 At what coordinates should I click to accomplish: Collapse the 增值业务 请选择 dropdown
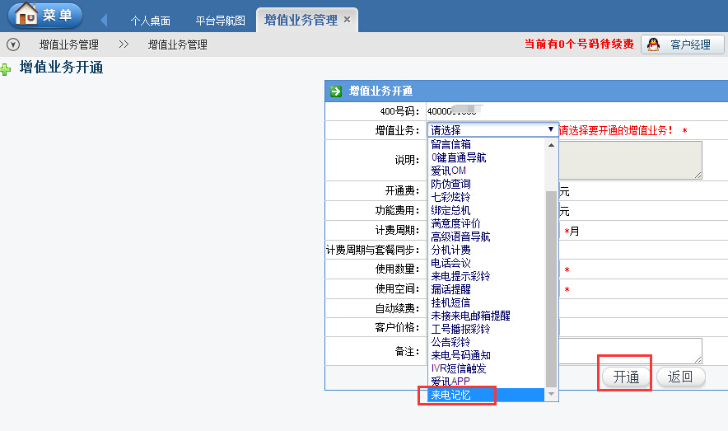pos(551,130)
